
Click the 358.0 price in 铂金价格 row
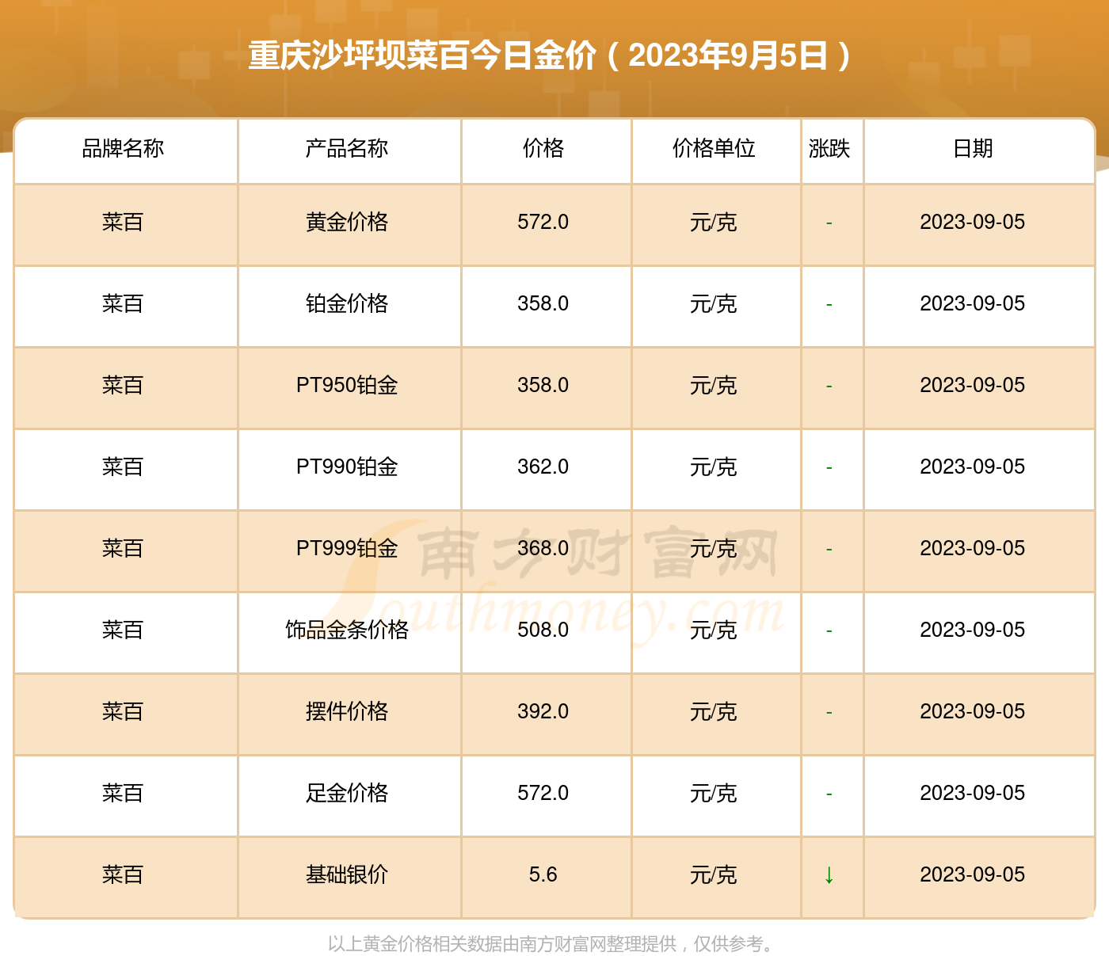tap(543, 303)
